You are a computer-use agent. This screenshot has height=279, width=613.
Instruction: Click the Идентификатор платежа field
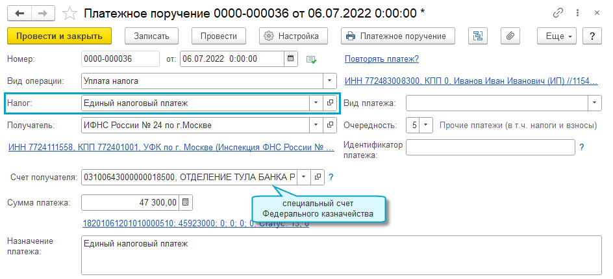491,147
